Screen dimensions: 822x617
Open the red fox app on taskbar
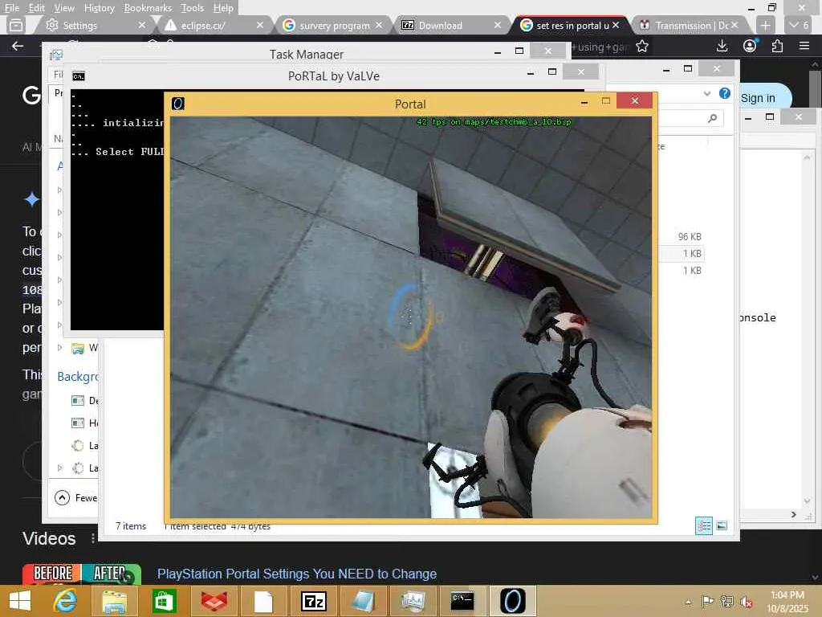(x=214, y=601)
